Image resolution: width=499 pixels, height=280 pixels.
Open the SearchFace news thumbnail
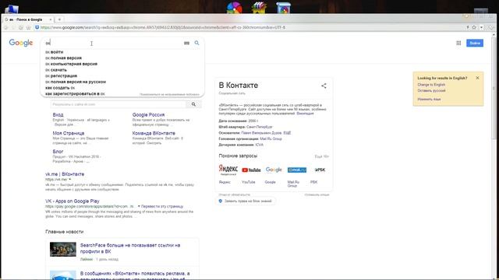[63, 249]
